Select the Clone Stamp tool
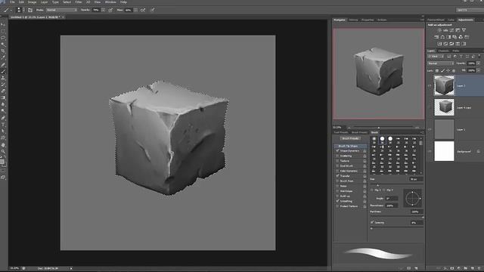 pyautogui.click(x=3, y=78)
